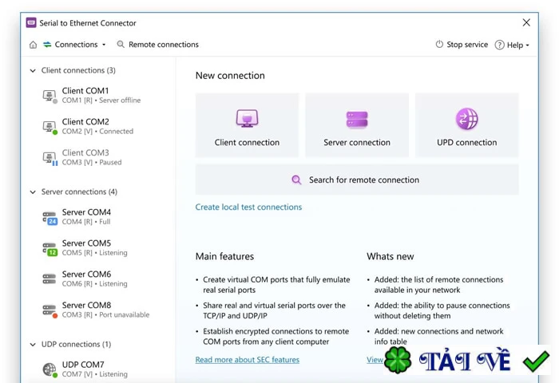The height and width of the screenshot is (383, 559).
Task: Select the Server COM4 entry name
Action: (86, 212)
